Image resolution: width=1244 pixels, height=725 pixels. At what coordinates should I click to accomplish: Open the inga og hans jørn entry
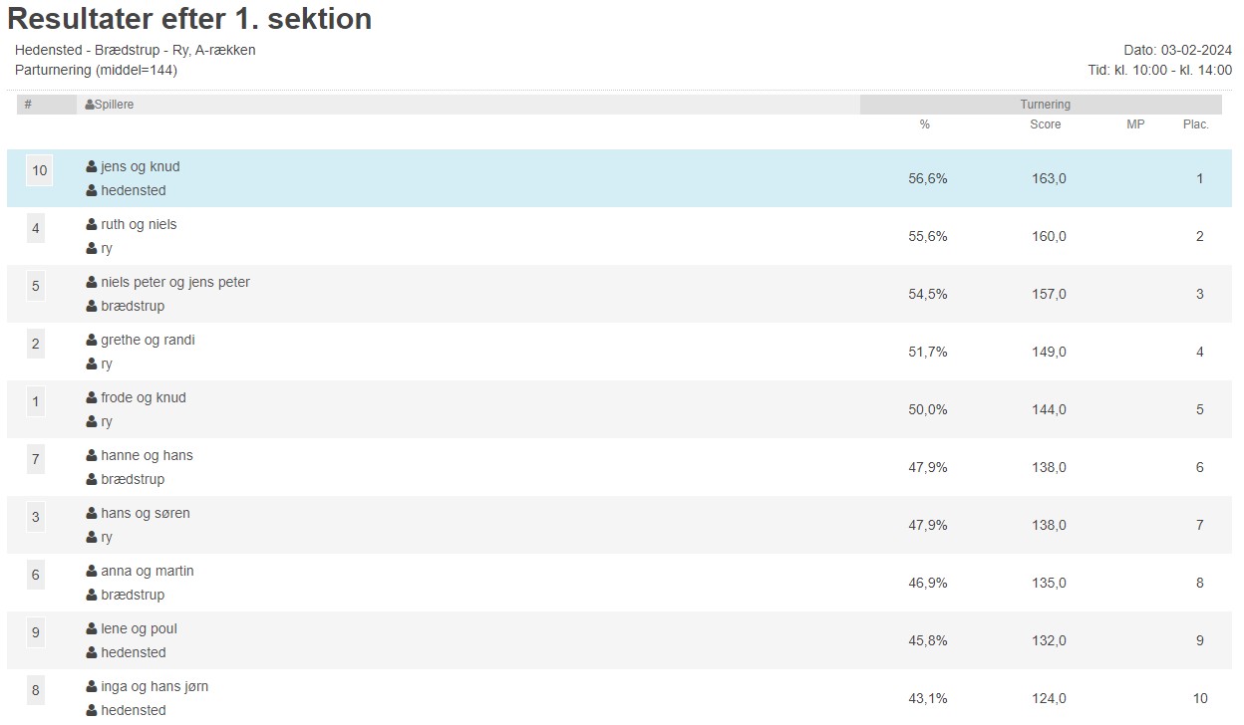pos(154,687)
